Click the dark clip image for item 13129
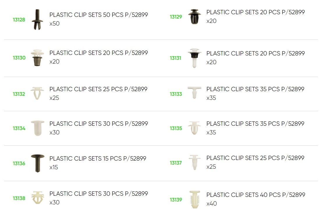Screen dimensions: 329x214 [x=194, y=17]
